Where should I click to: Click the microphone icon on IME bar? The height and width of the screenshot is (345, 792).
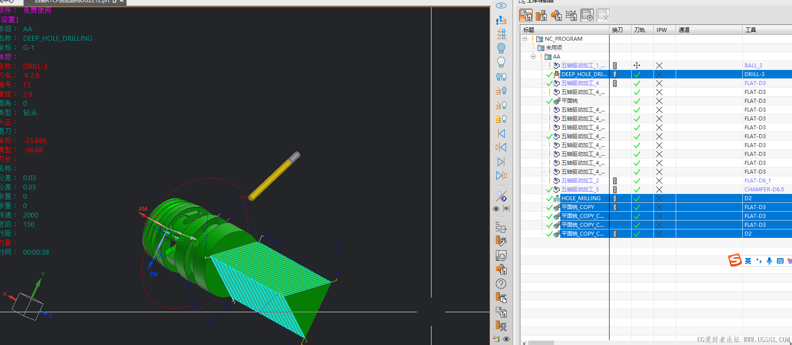(x=769, y=261)
